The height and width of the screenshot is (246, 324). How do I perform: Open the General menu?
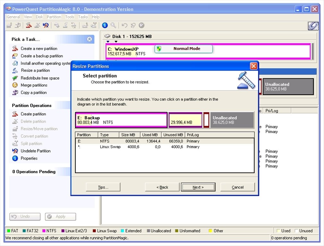coord(13,17)
